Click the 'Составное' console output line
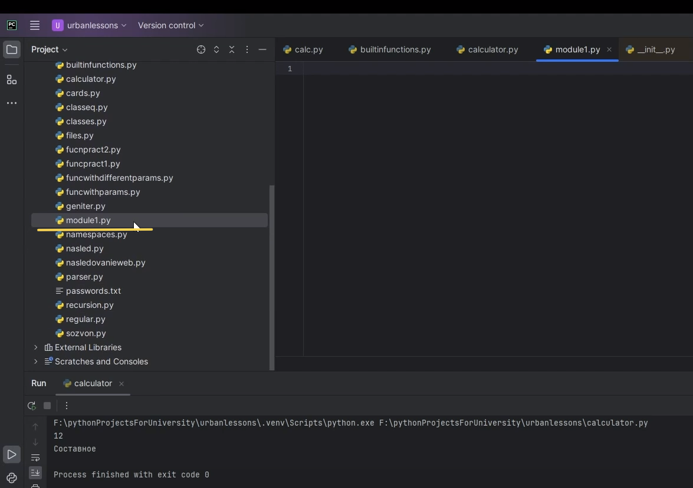Screen dimensions: 693x488 (x=75, y=449)
